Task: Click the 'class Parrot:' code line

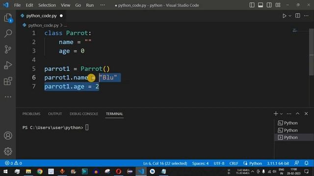Action: click(x=68, y=33)
